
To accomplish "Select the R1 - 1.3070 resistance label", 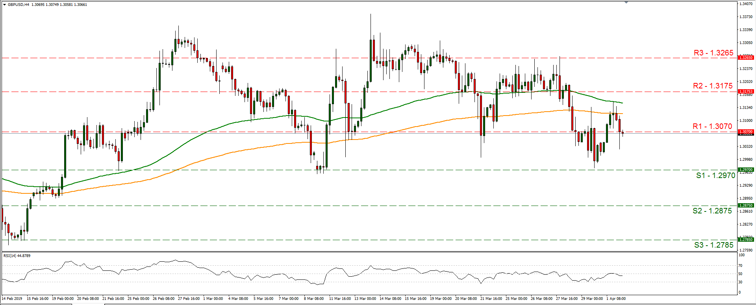I will [712, 126].
